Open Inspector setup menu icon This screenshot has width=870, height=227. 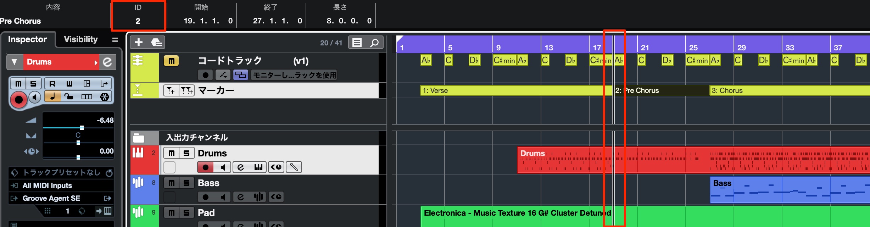115,40
